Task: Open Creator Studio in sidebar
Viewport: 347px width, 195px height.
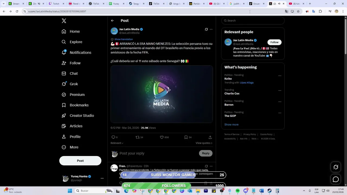Action: (78, 115)
